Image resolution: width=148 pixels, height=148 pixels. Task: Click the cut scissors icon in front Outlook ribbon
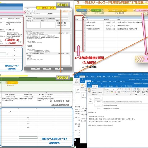(92, 88)
